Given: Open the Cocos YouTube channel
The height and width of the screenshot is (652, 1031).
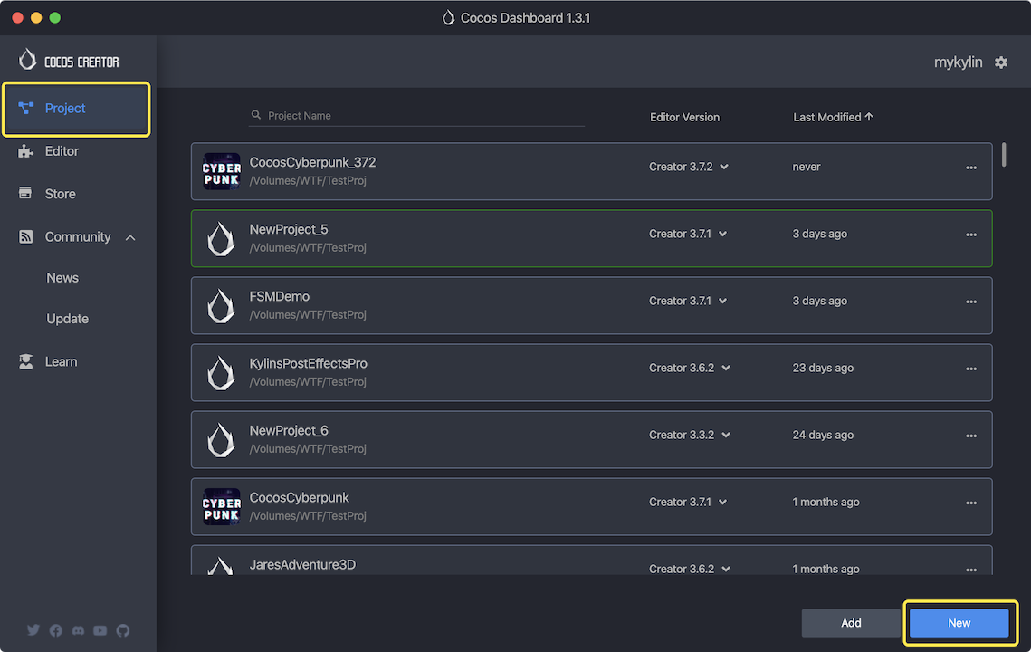Looking at the screenshot, I should pos(100,630).
